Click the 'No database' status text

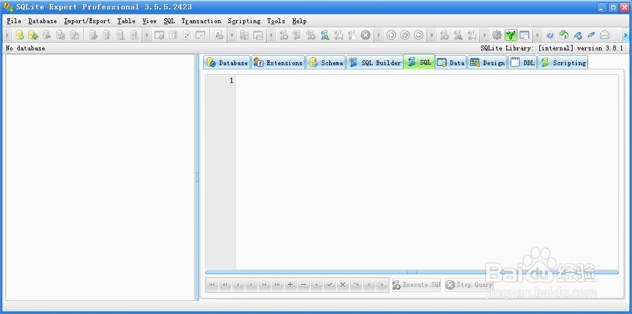pos(25,49)
